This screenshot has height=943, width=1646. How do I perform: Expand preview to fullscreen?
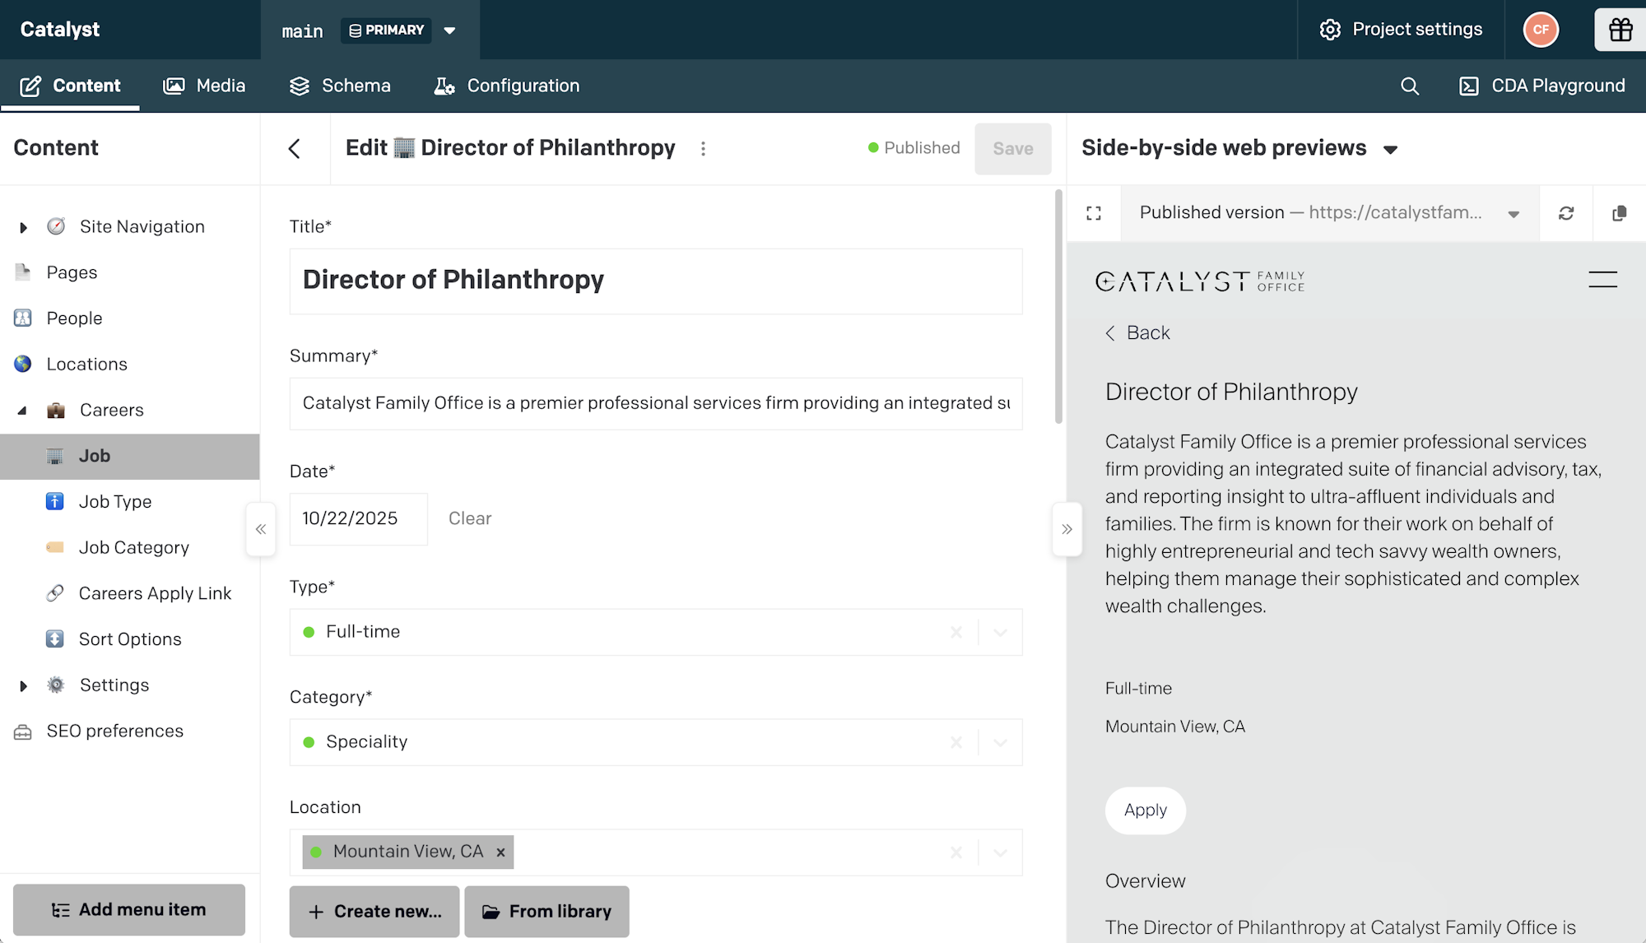click(1094, 213)
